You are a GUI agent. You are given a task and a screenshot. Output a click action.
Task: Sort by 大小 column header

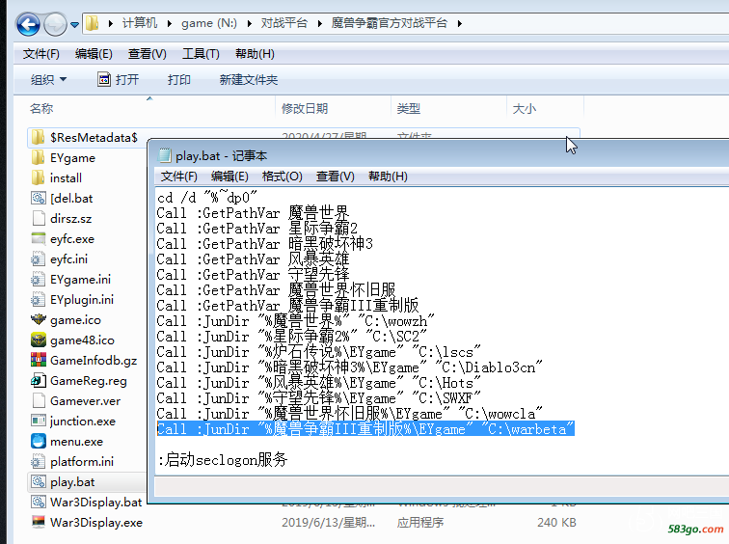point(524,109)
